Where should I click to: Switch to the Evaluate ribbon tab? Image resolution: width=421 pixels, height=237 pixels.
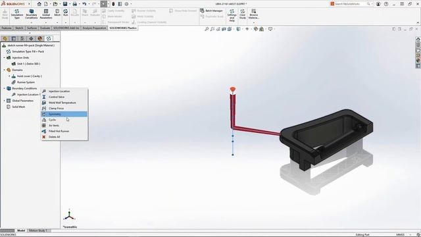tap(45, 28)
